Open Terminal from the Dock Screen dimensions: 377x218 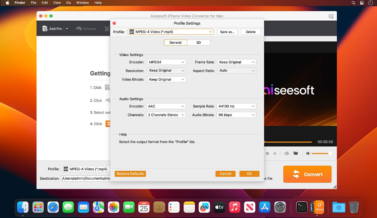[x=302, y=207]
